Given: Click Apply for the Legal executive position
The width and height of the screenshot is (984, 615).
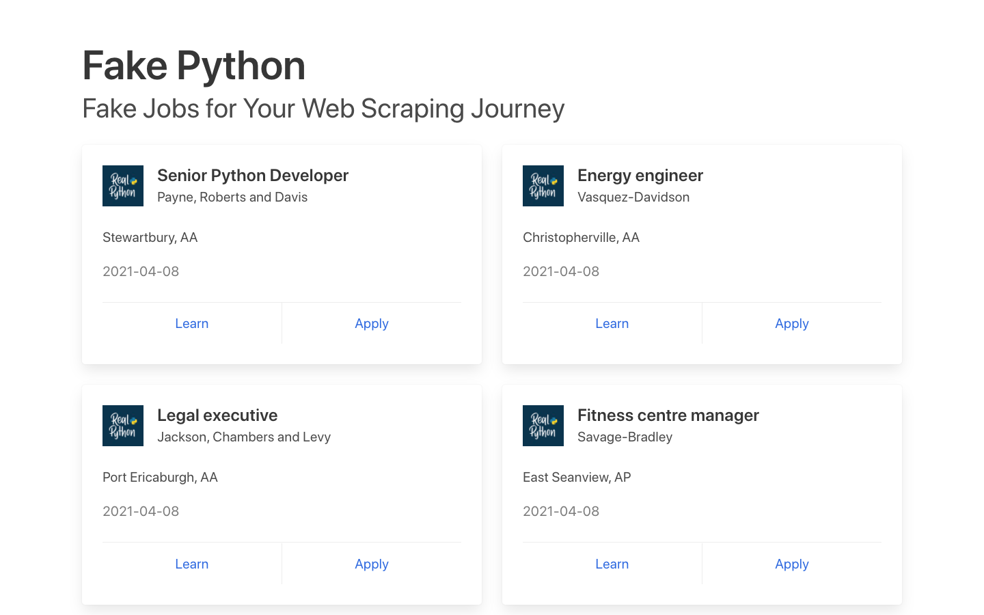Looking at the screenshot, I should tap(372, 563).
